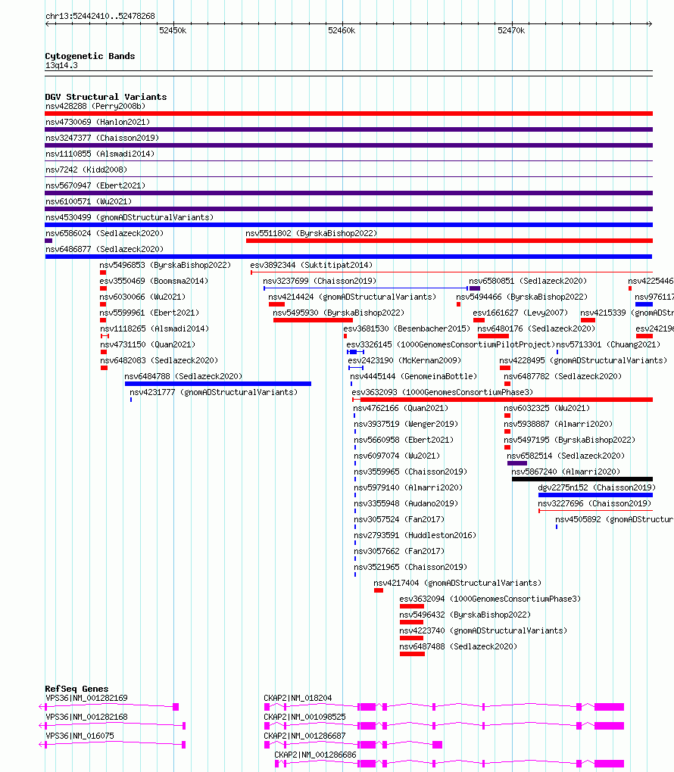Open nsv4217404 gnomADStructuralVariants entry
This screenshot has height=772, width=674.
(x=457, y=583)
